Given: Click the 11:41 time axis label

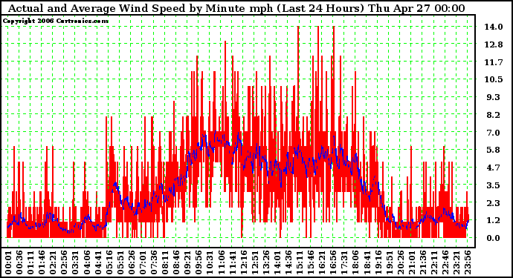Looking at the screenshot, I should pos(232,262).
